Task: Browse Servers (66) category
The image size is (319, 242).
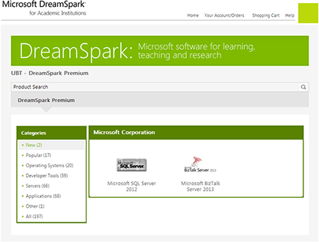Action: [38, 186]
